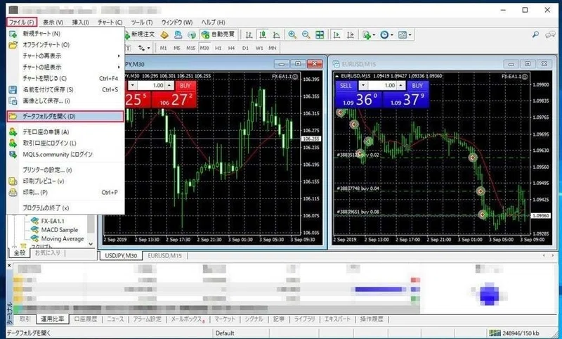Image resolution: width=562 pixels, height=339 pixels.
Task: Choose 取引口座にログイン (L) menu entry
Action: 65,143
